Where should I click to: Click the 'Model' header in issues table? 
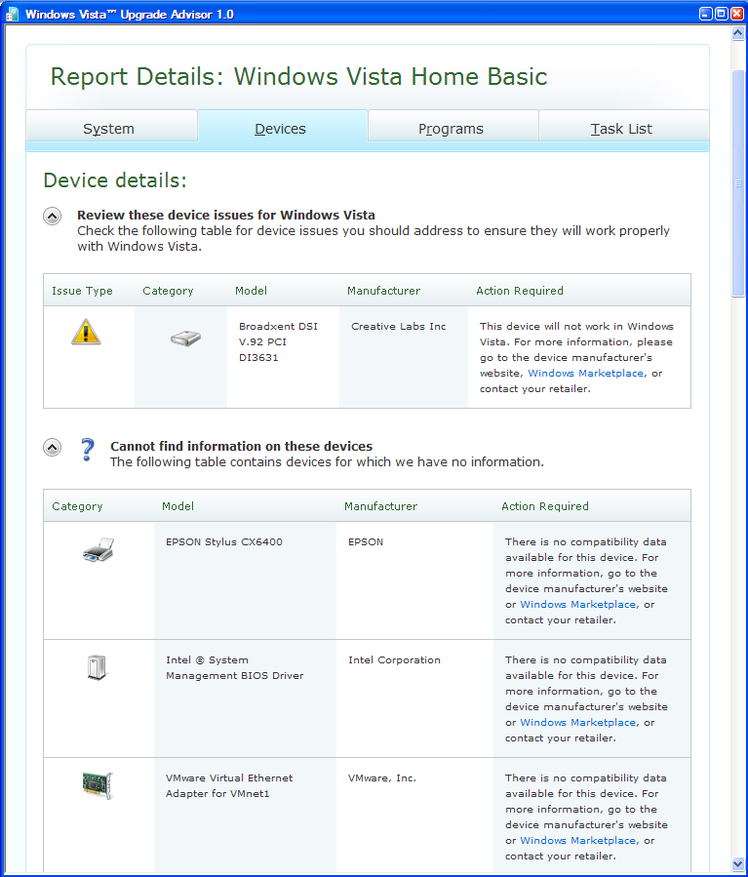(251, 291)
